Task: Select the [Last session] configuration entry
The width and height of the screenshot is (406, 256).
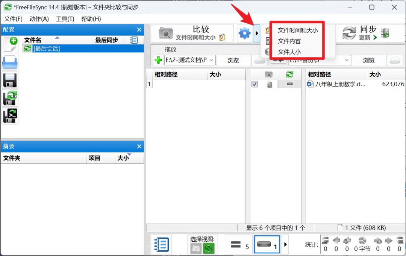Action: point(83,49)
